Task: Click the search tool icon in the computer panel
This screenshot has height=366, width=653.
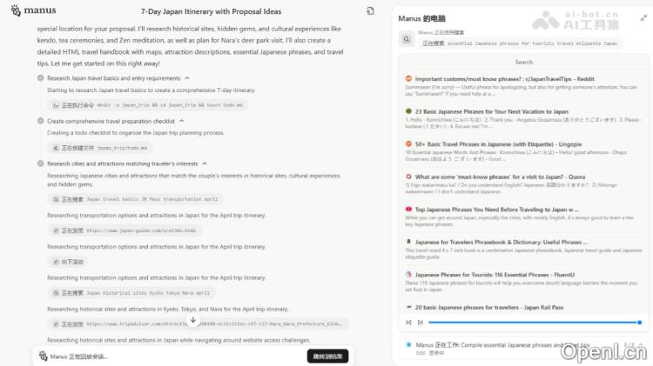Action: pyautogui.click(x=407, y=38)
